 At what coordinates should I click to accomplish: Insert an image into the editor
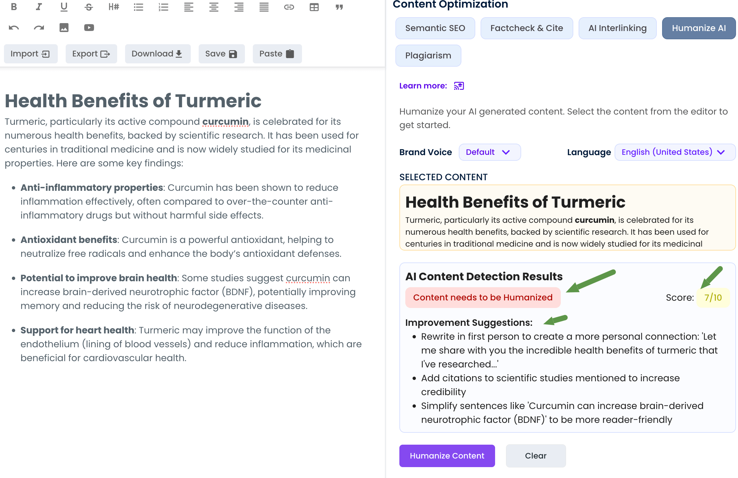[x=64, y=28]
